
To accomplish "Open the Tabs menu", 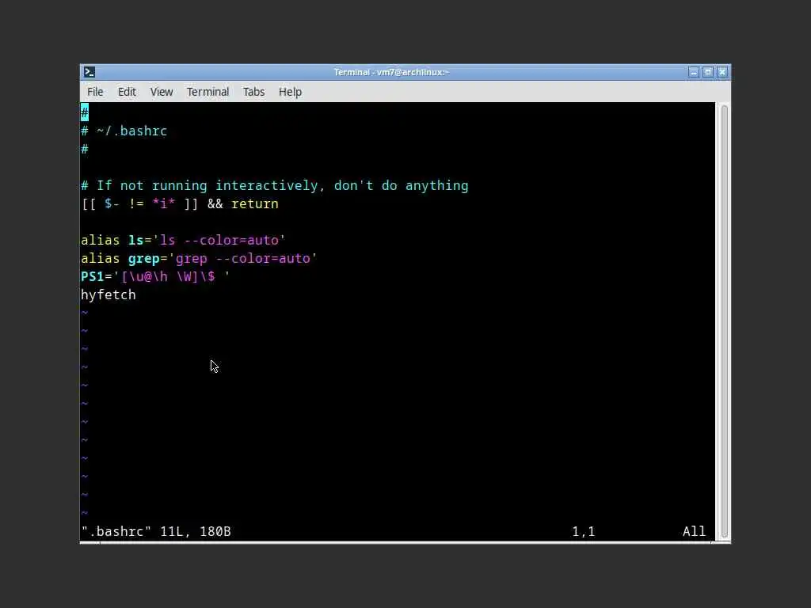I will pos(253,92).
